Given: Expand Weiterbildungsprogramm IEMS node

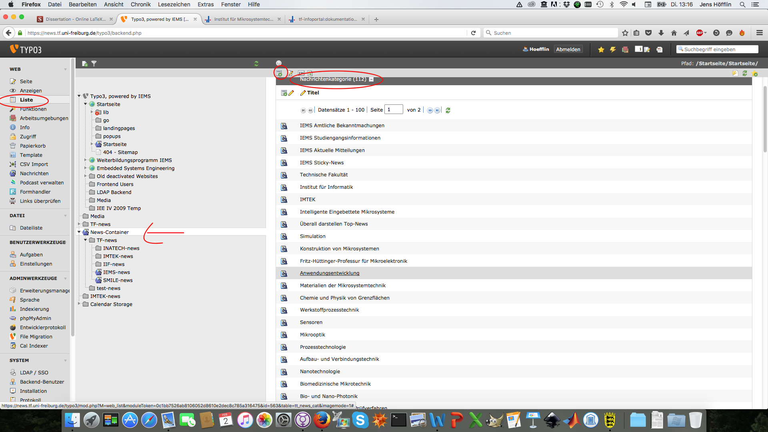Looking at the screenshot, I should click(86, 160).
